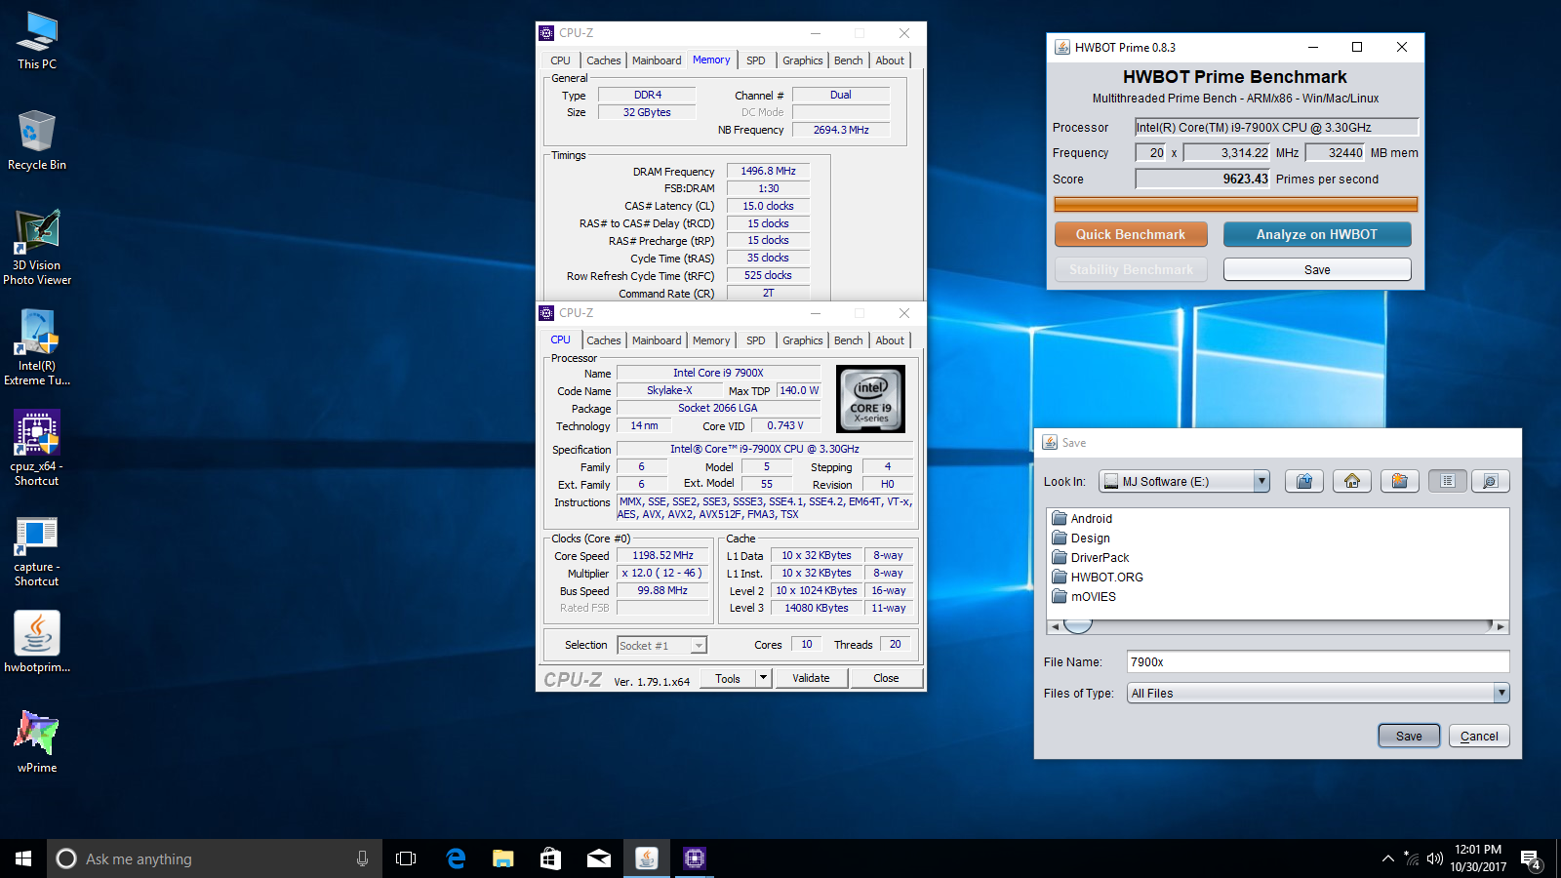
Task: Switch to SPD tab in lower CPU-Z
Action: point(756,340)
